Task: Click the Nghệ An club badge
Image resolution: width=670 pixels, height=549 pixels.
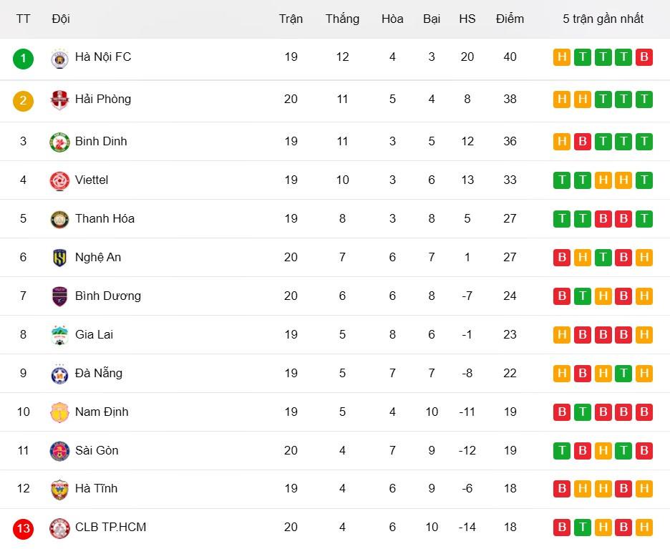Action: (59, 258)
